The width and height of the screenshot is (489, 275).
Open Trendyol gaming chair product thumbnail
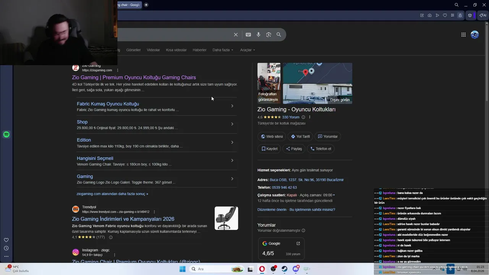click(x=226, y=218)
